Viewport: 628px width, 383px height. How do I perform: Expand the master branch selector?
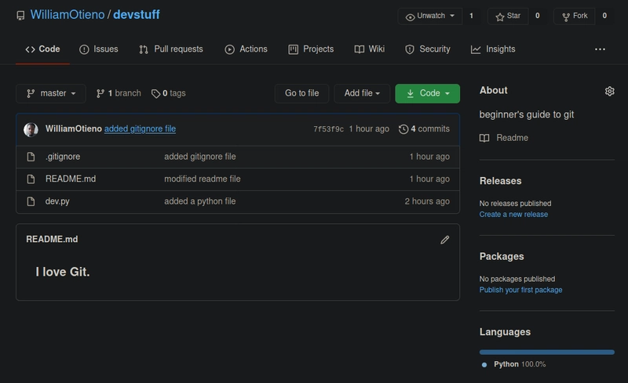click(51, 93)
